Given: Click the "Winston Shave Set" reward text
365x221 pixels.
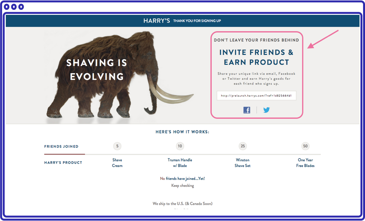Looking at the screenshot, I should coord(243,163).
